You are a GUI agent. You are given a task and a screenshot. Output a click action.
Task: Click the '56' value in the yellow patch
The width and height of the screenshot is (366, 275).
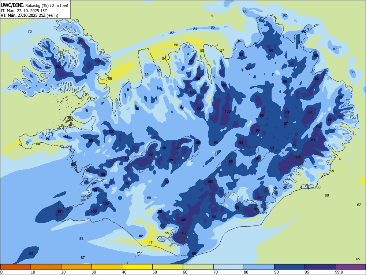(x=176, y=45)
